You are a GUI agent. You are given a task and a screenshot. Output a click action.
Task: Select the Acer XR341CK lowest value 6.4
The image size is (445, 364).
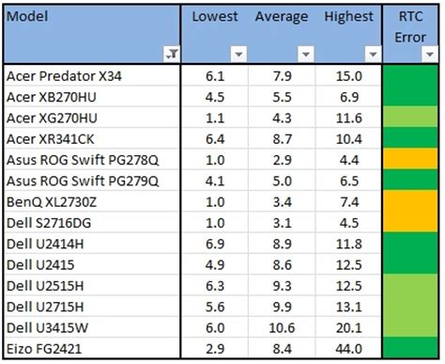coord(215,138)
